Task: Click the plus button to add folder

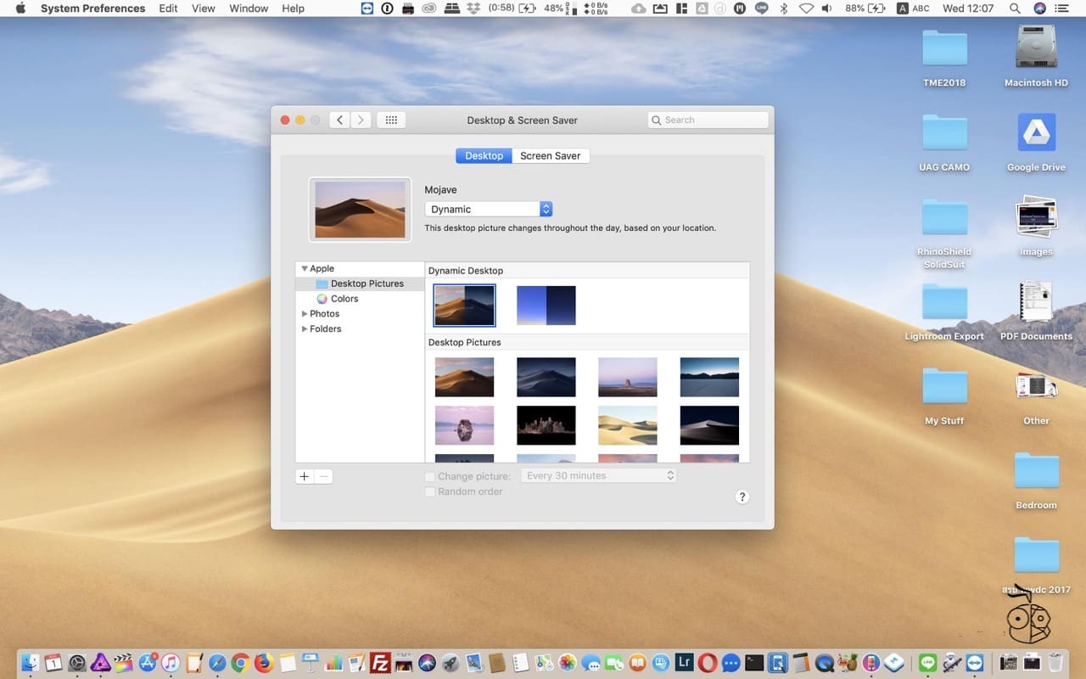Action: tap(305, 477)
